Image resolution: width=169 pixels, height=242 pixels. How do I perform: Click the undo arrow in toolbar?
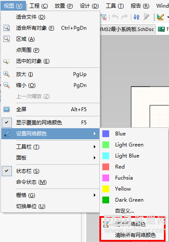coord(115,17)
